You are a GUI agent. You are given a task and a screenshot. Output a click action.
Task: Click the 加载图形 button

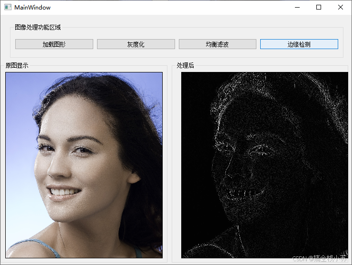[x=54, y=44]
